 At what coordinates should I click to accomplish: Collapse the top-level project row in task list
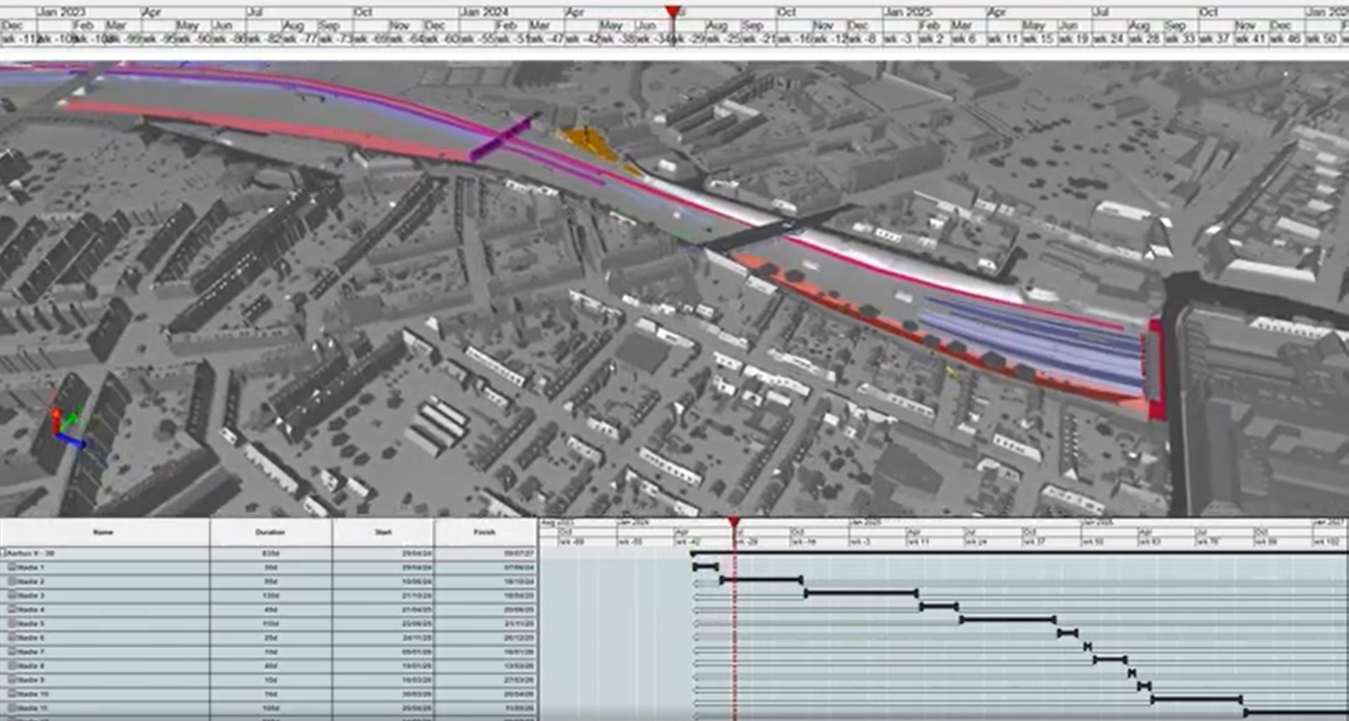[4, 554]
